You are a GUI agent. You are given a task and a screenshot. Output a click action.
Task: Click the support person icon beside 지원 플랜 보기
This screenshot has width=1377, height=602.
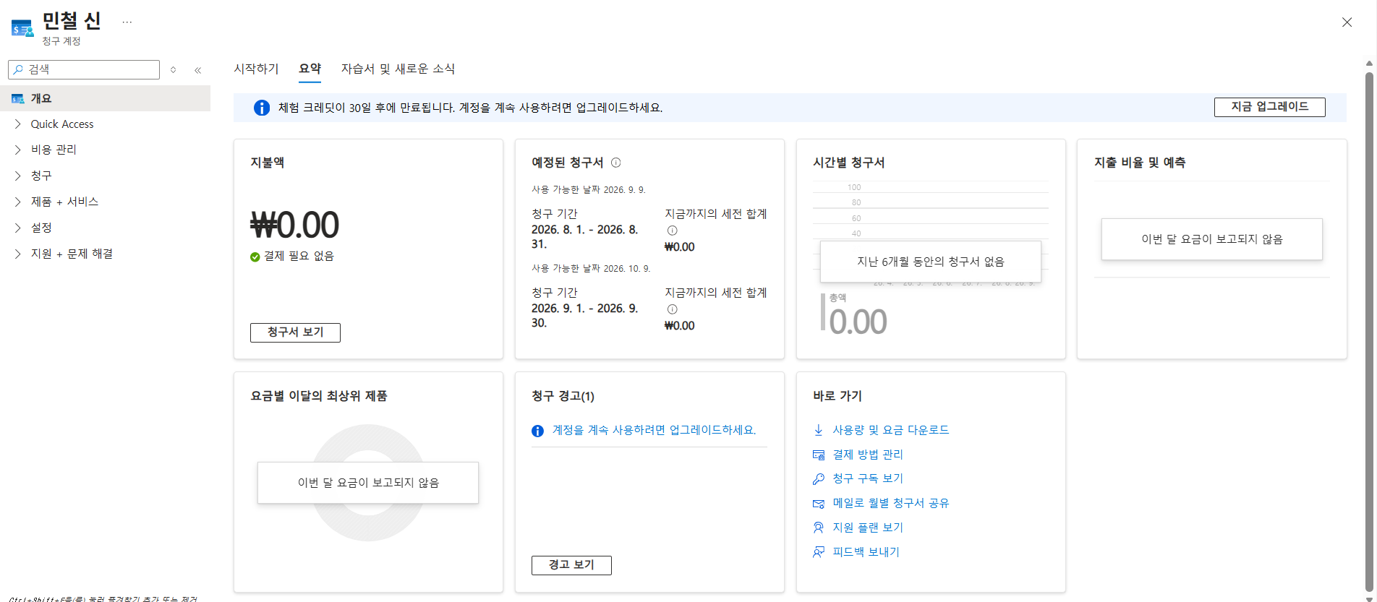pyautogui.click(x=819, y=528)
